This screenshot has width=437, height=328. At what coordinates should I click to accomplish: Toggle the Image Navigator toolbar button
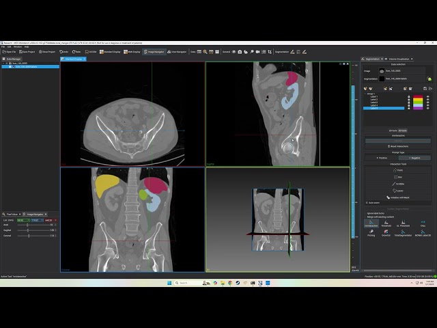[x=154, y=52]
